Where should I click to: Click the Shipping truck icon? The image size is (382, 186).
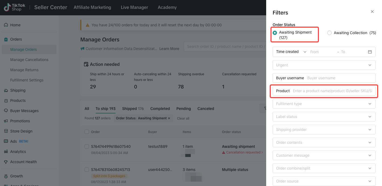pyautogui.click(x=6, y=91)
